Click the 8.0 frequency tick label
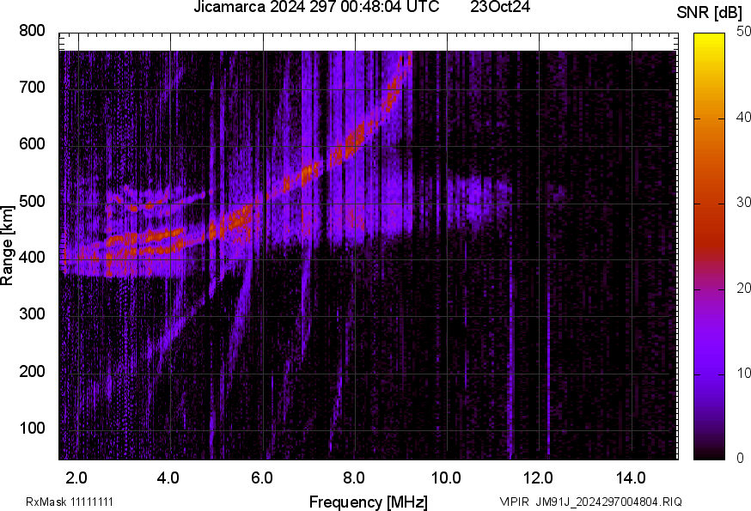The image size is (751, 511). [x=354, y=478]
